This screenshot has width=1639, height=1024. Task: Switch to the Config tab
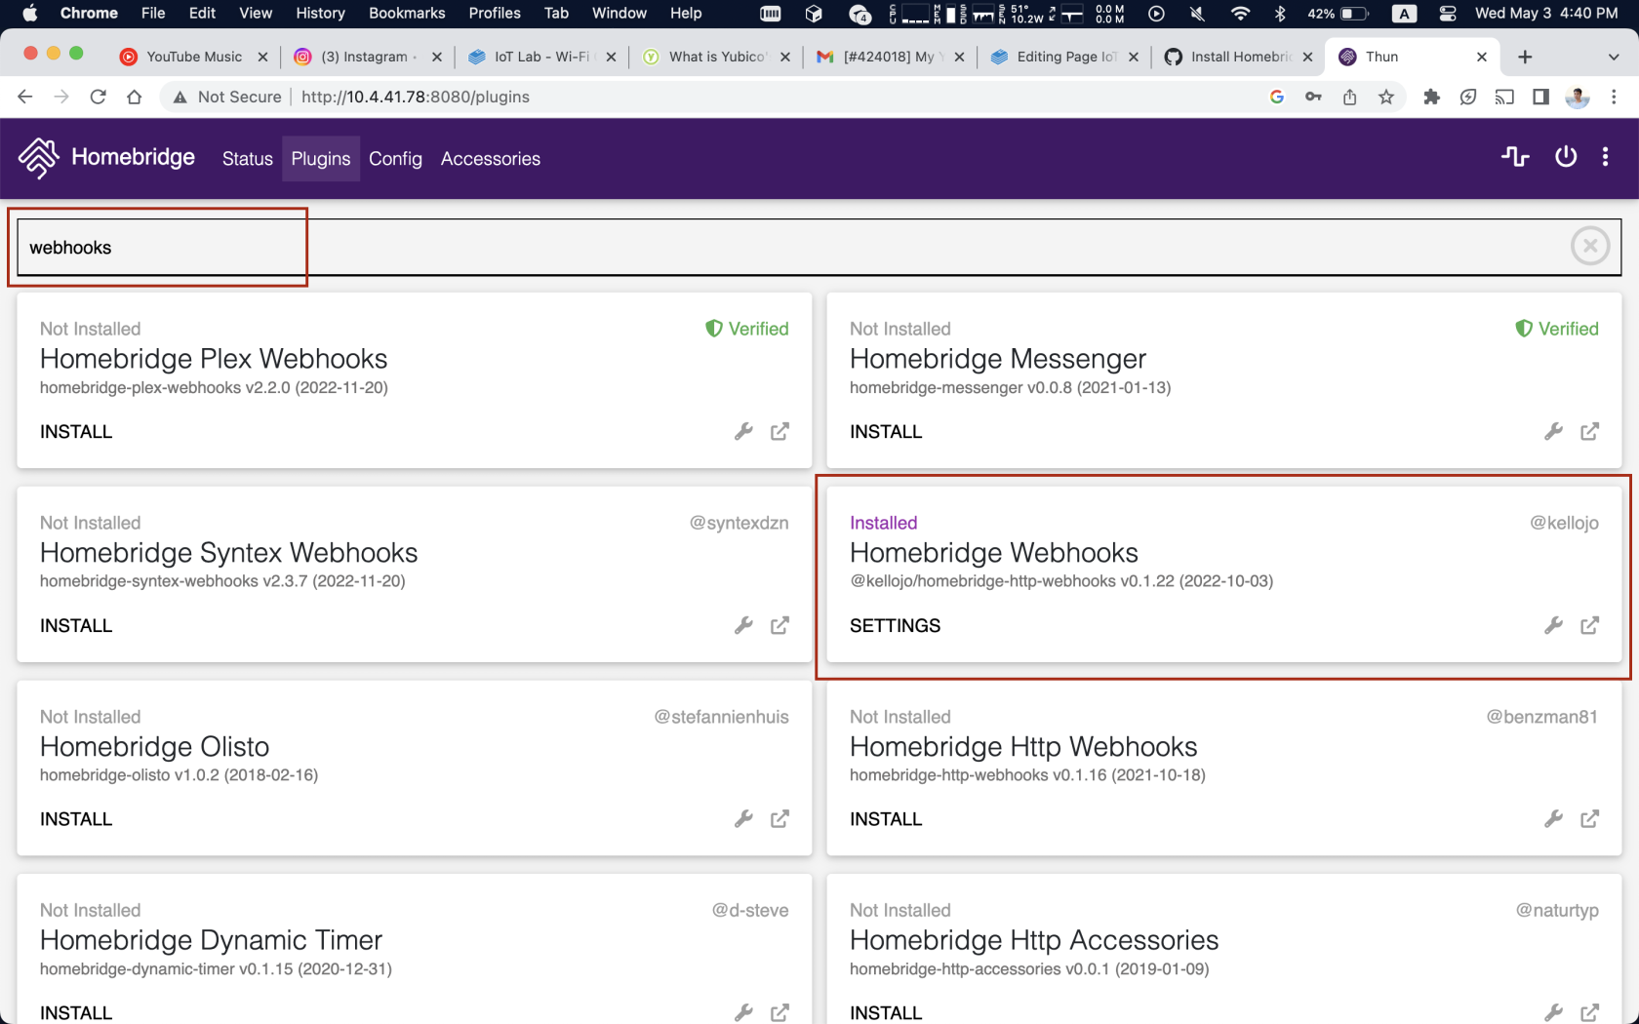point(395,159)
